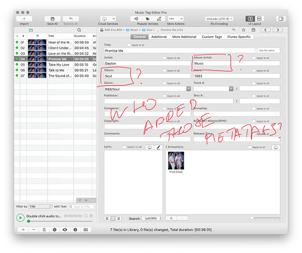Align lyrics right button

119,219
